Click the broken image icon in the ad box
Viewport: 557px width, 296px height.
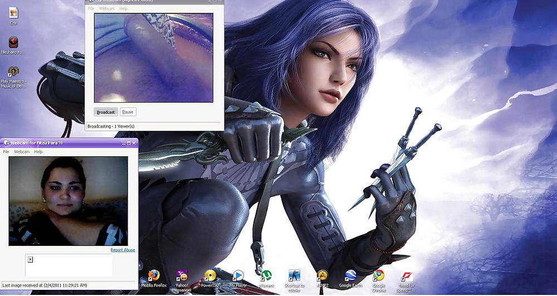(x=30, y=259)
